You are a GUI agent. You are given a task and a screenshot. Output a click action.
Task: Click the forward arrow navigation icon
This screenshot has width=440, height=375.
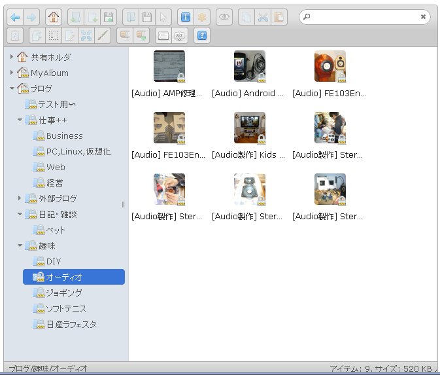(x=31, y=17)
